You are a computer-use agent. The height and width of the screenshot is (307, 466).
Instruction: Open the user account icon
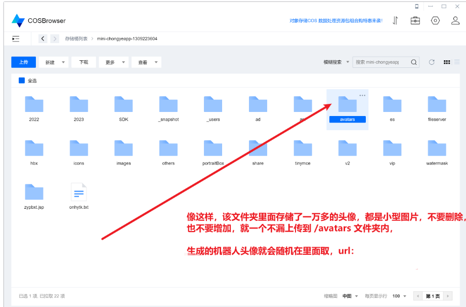click(x=455, y=21)
